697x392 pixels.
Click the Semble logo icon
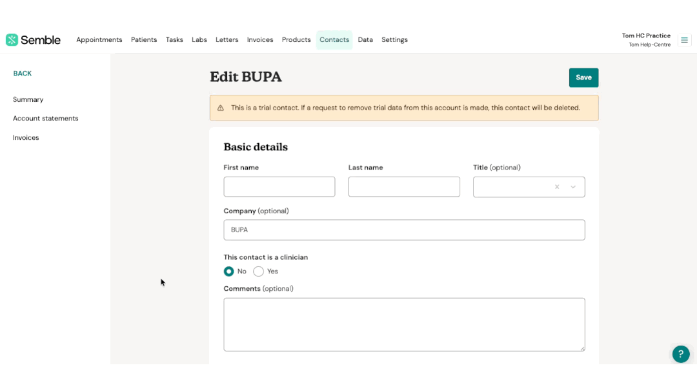pyautogui.click(x=12, y=40)
